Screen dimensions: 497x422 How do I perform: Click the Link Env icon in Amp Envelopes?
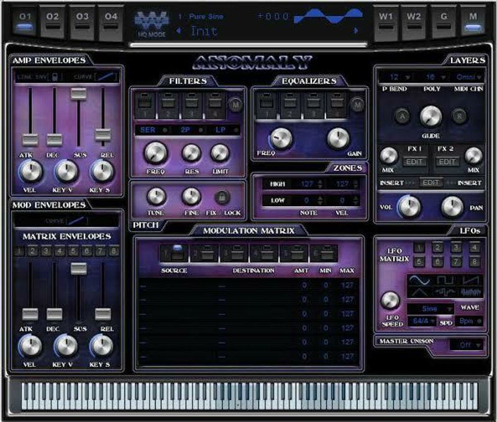pos(55,76)
